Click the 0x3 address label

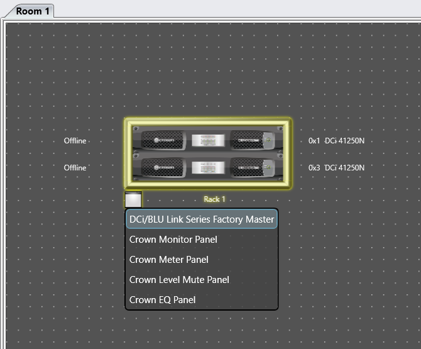[x=314, y=168]
